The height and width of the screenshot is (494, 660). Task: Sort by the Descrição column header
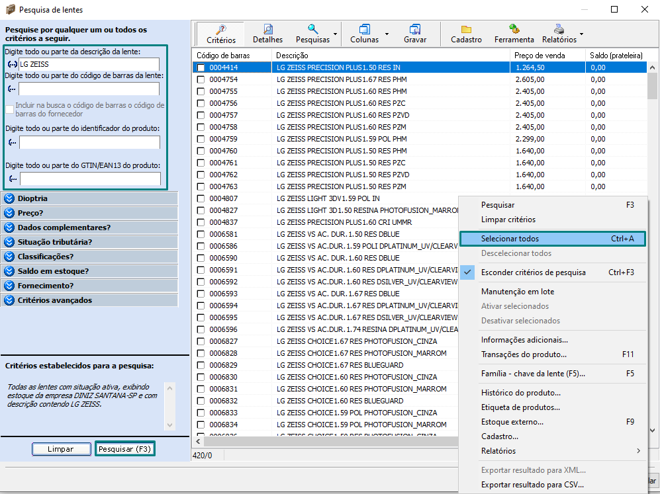click(391, 56)
